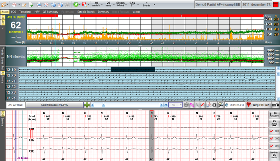This screenshot has height=161, width=280.
Task: Click the left arrow of event navigator slider
Action: 92,105
